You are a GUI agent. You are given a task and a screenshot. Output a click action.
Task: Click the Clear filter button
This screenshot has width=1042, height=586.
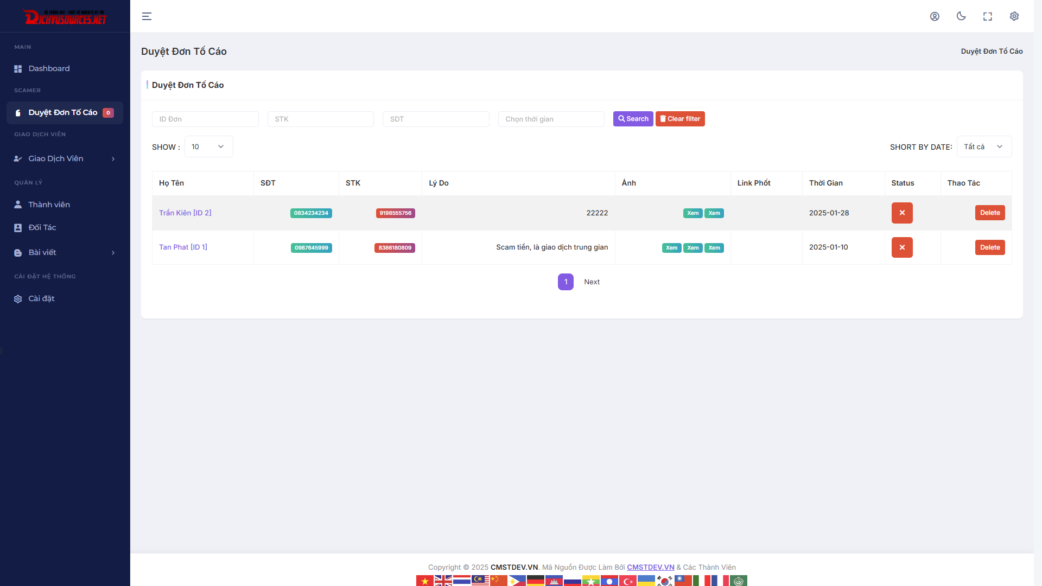click(680, 119)
